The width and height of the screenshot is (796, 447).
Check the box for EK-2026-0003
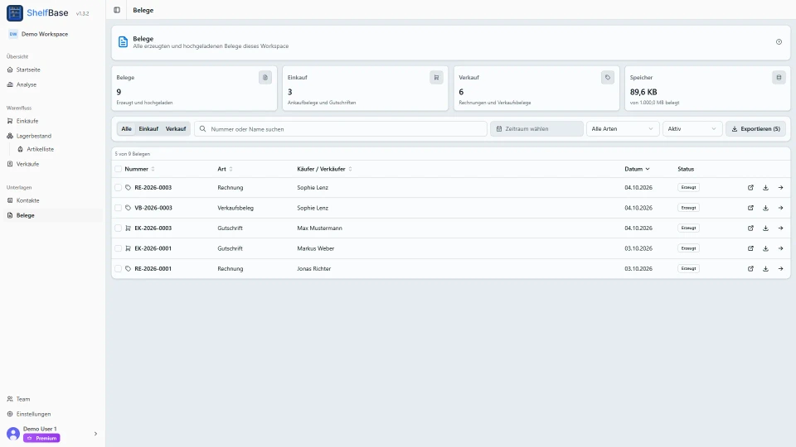pyautogui.click(x=119, y=228)
